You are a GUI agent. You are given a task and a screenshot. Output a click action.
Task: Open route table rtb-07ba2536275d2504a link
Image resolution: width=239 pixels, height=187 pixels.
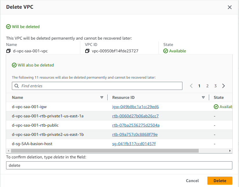click(136, 125)
